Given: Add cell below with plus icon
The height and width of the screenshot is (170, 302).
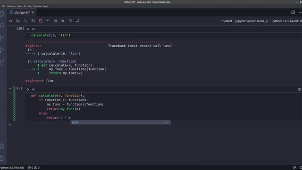Looking at the screenshot, I should point(10,125).
